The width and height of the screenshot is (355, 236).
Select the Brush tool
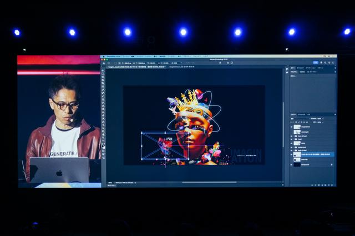point(103,96)
